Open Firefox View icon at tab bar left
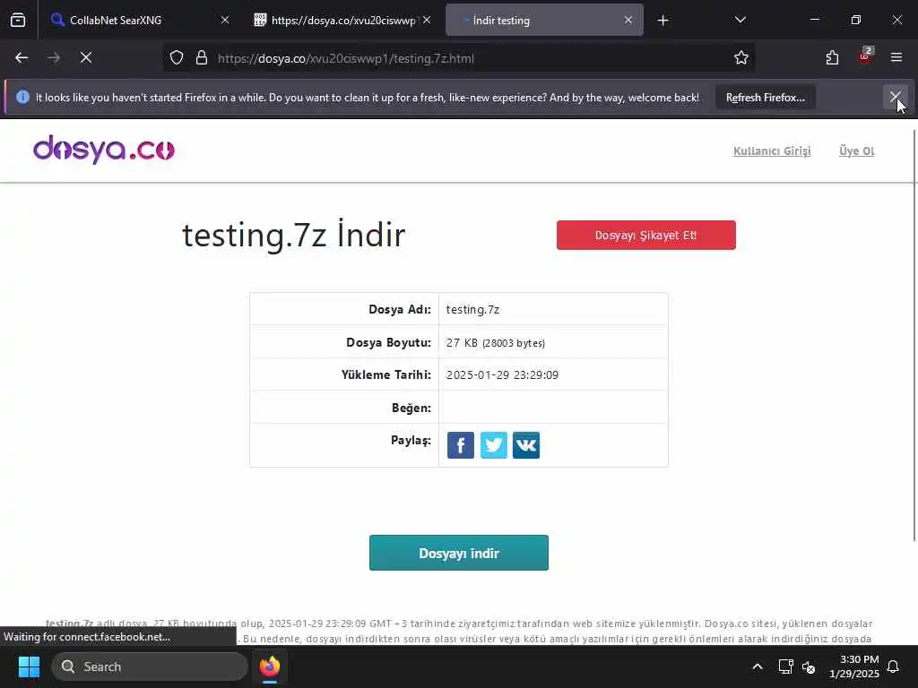 tap(18, 20)
